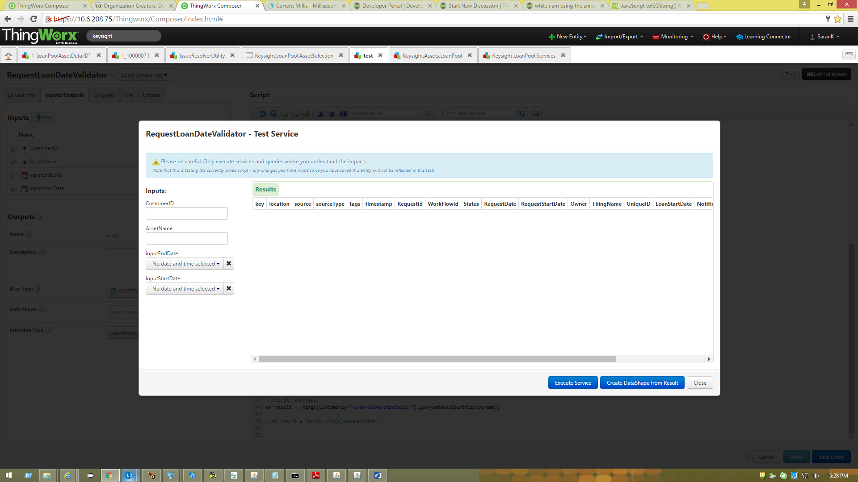The width and height of the screenshot is (858, 482).
Task: Click the CustomerID input field
Action: [x=187, y=213]
